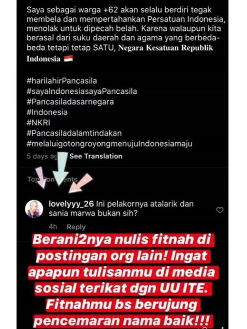Click the 4h comment timestamp
Screen dimensions: 247x329
point(53,227)
